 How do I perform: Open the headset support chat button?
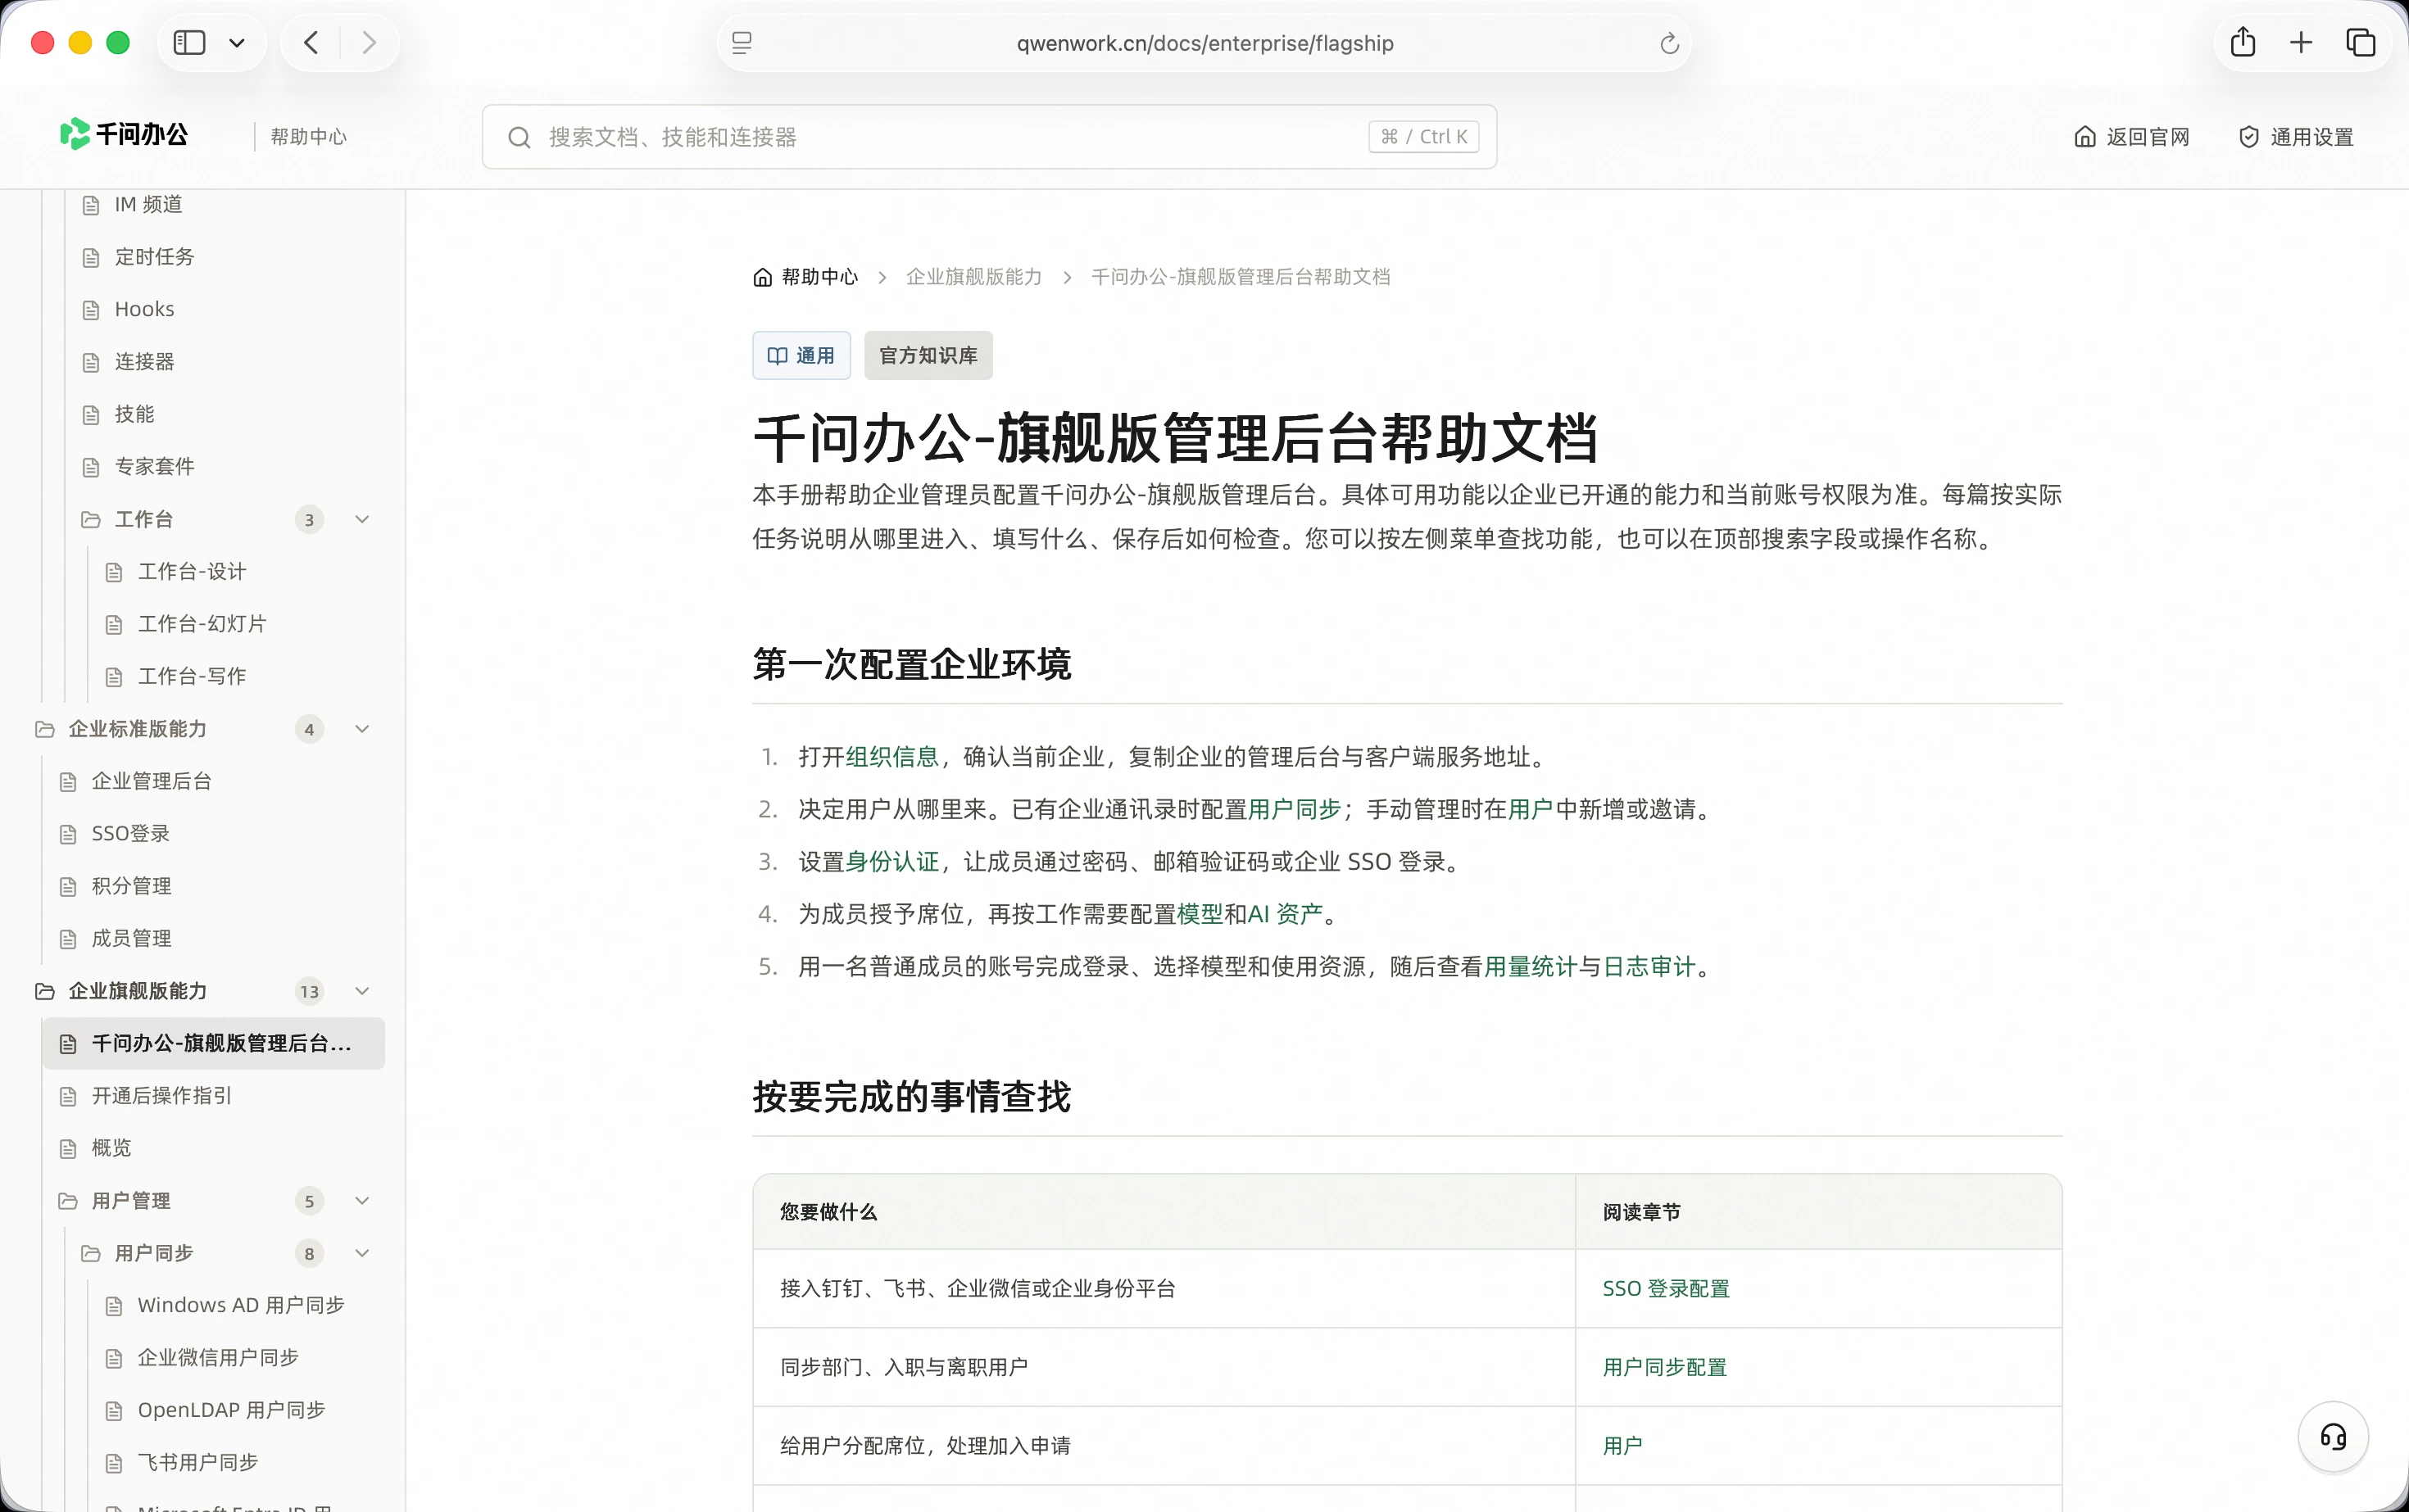[x=2333, y=1437]
